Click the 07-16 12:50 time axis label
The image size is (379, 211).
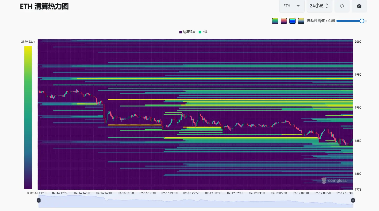[60, 193]
